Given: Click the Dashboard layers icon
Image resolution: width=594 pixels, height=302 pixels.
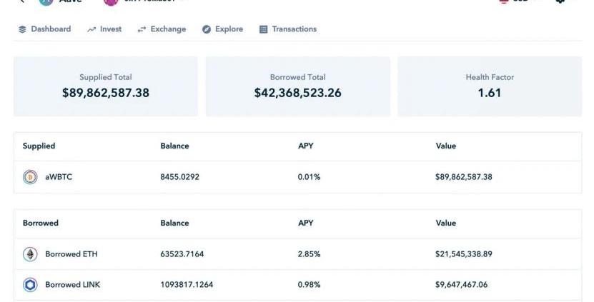Looking at the screenshot, I should (23, 29).
